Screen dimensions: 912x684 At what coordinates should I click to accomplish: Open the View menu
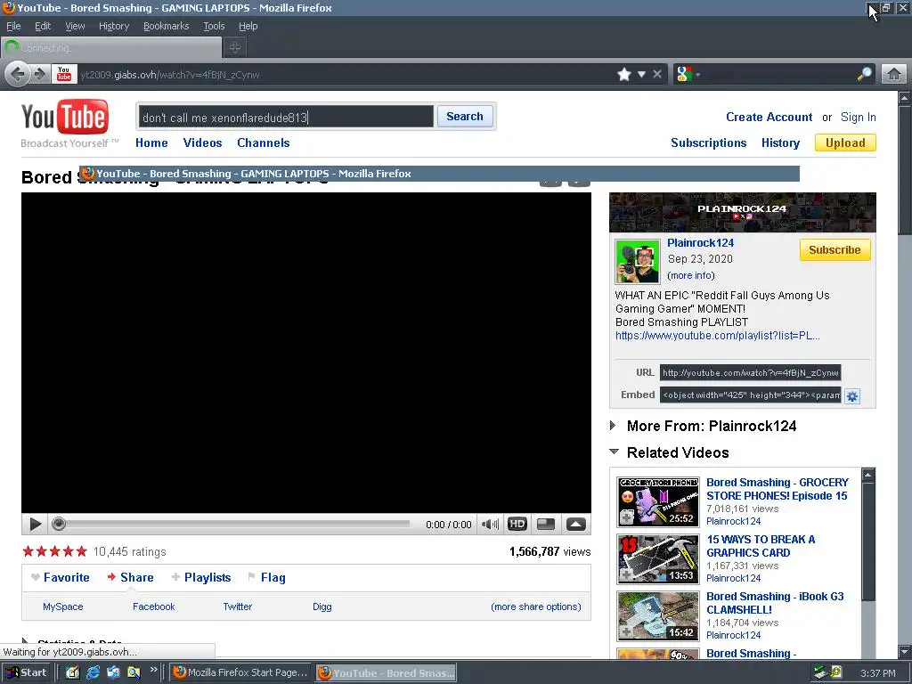coord(75,26)
